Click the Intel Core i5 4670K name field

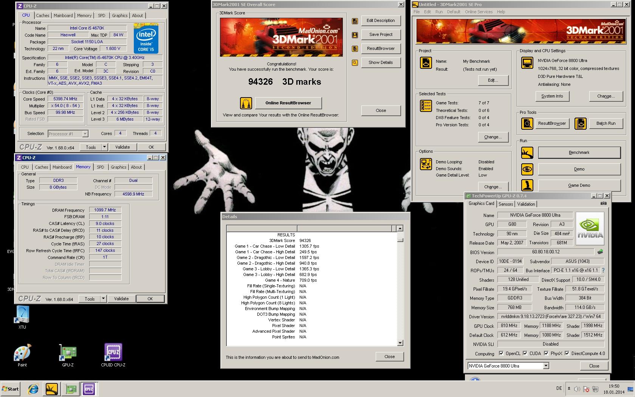click(x=87, y=28)
